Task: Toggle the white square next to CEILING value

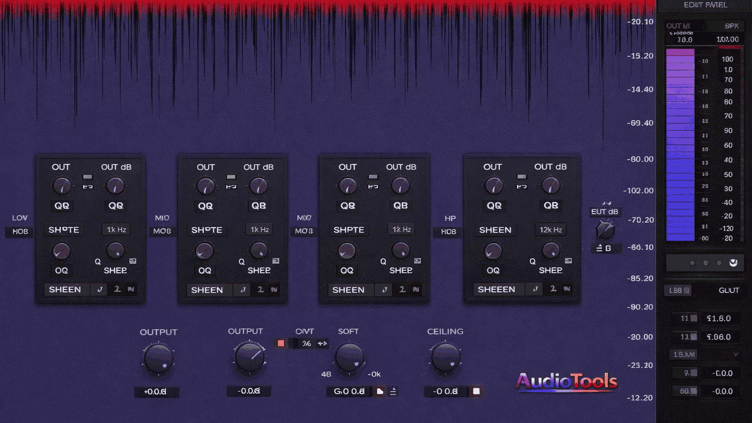Action: pos(476,391)
